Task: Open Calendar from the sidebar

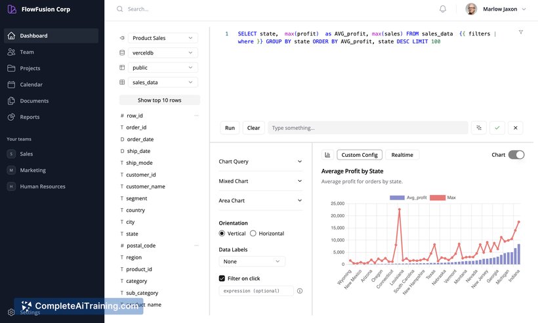Action: tap(31, 85)
